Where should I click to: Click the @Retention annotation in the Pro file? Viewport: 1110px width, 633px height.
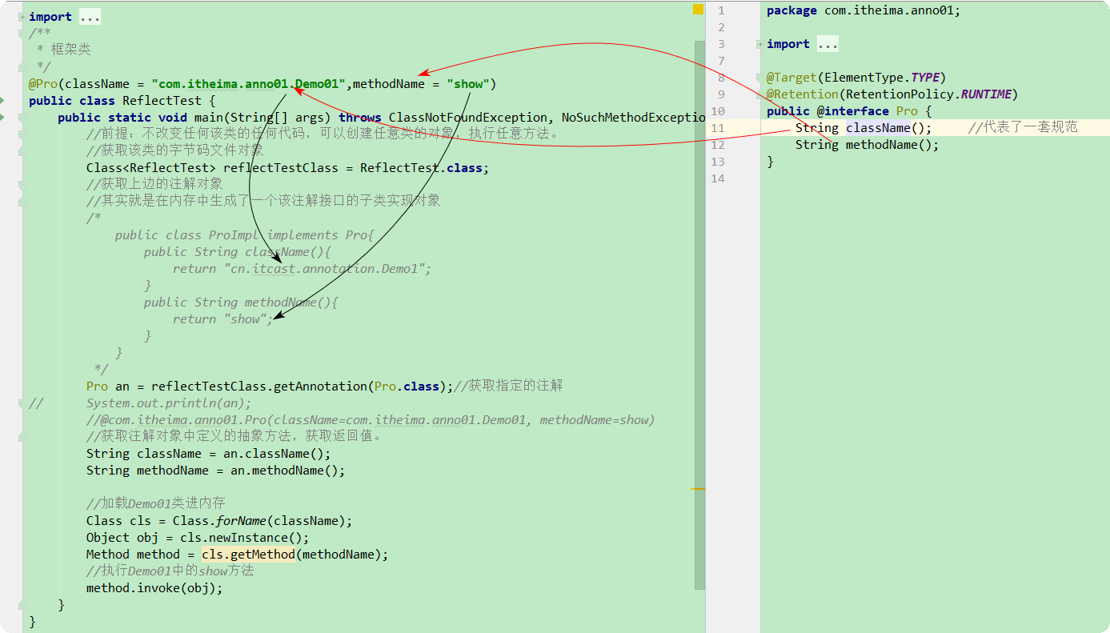[x=803, y=94]
